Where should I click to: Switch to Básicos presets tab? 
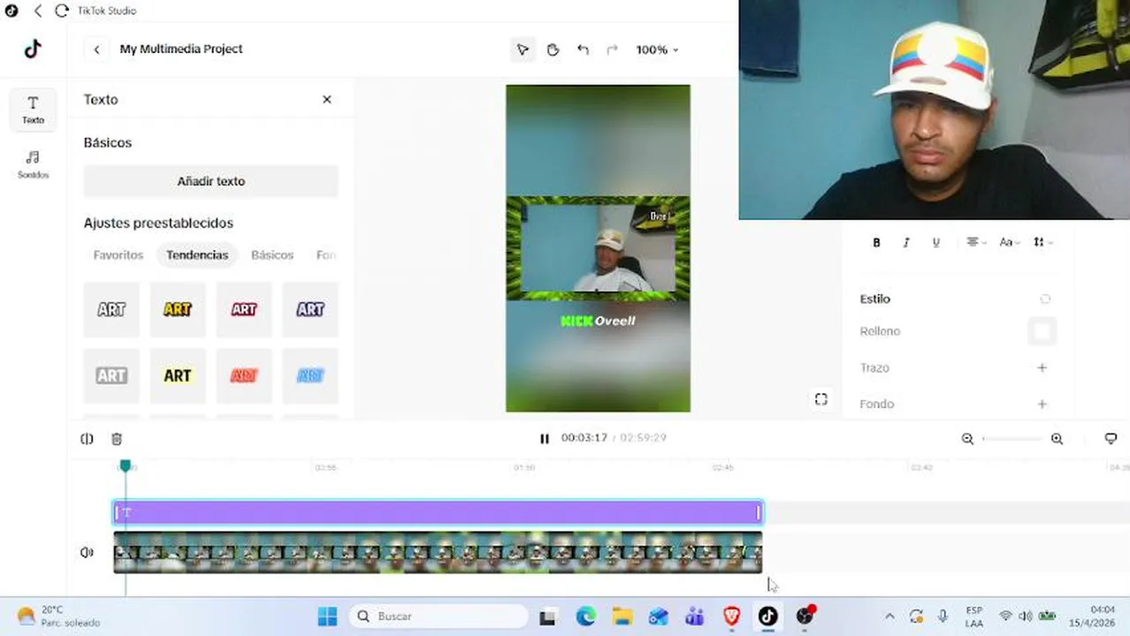pyautogui.click(x=272, y=254)
